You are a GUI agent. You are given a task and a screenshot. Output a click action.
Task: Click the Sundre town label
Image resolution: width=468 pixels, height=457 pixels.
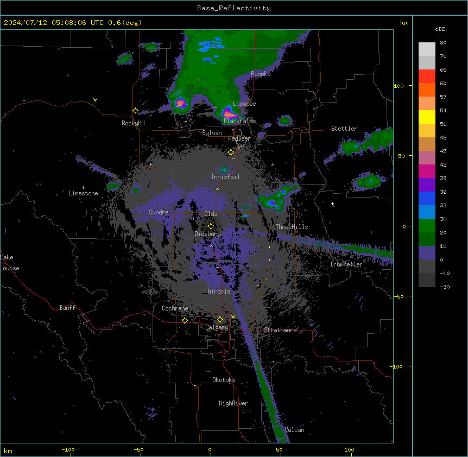click(x=159, y=212)
